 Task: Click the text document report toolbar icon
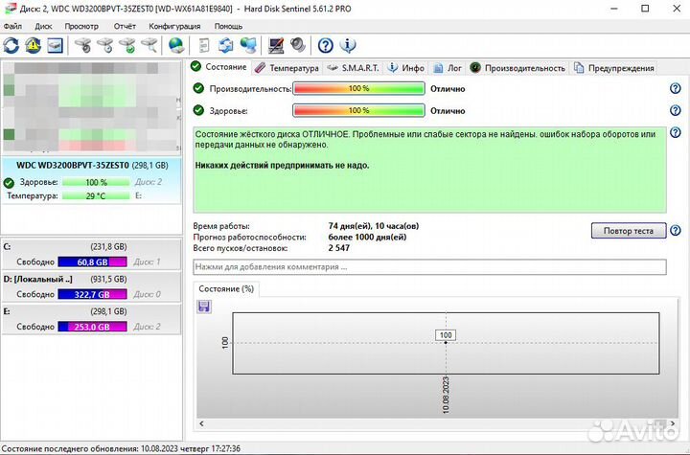point(204,45)
